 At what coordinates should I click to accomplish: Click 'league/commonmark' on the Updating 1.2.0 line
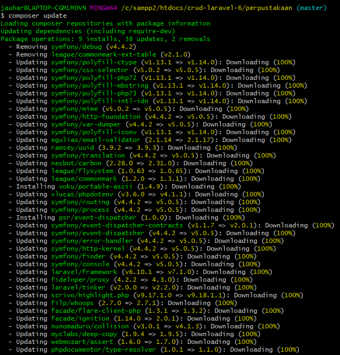click(84, 179)
